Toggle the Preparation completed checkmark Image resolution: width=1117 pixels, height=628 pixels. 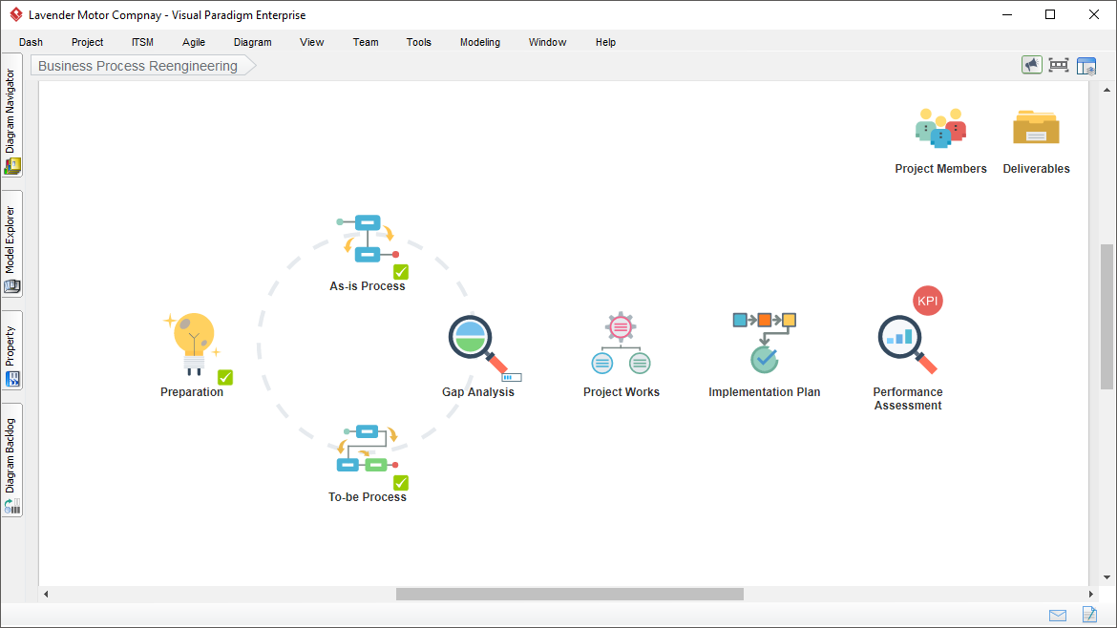(x=225, y=377)
